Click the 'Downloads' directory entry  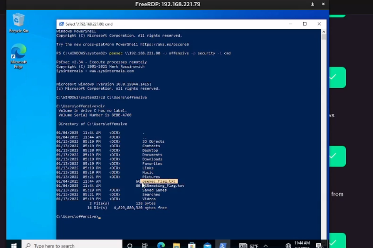click(152, 159)
